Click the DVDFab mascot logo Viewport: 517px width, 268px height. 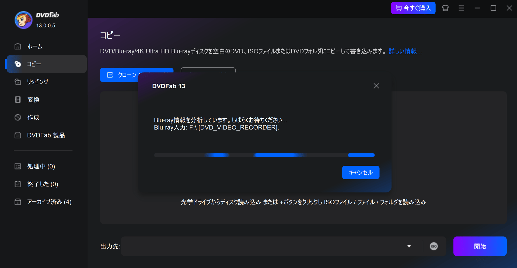[x=23, y=20]
